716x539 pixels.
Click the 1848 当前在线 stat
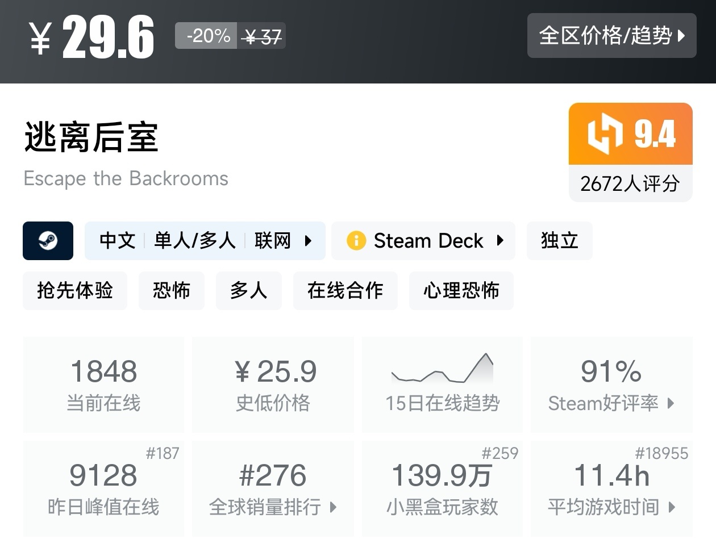[x=103, y=384]
